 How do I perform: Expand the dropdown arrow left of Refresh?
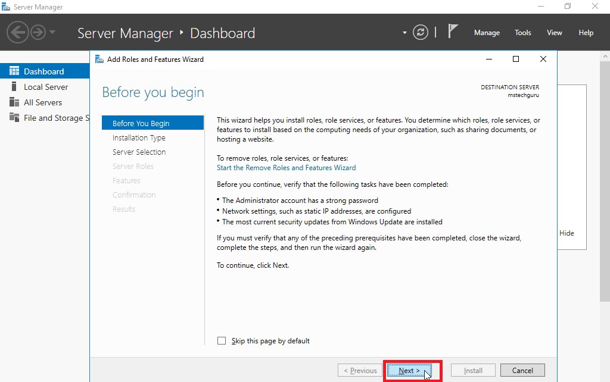pyautogui.click(x=404, y=33)
